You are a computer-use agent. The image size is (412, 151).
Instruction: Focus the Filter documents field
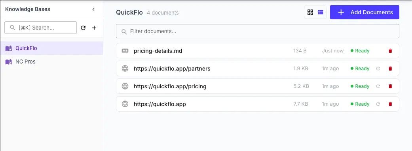(x=258, y=32)
